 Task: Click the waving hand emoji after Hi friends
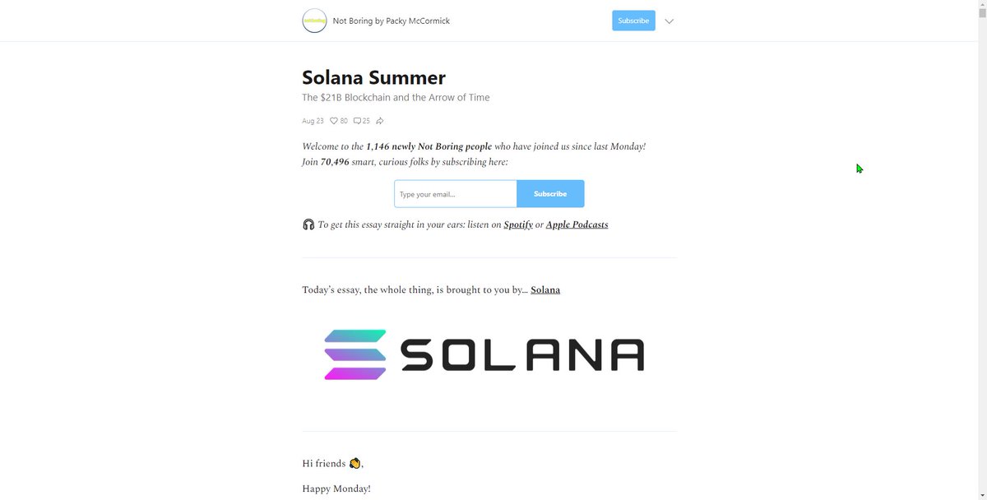tap(355, 463)
